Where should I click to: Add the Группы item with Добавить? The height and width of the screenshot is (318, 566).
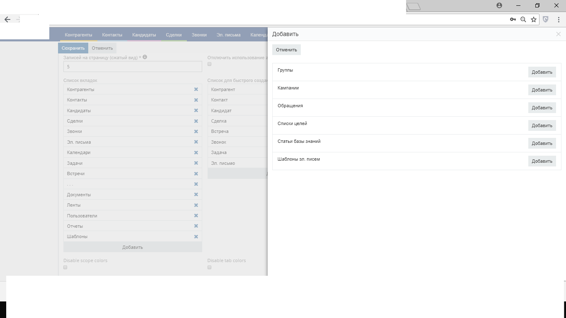click(x=542, y=72)
